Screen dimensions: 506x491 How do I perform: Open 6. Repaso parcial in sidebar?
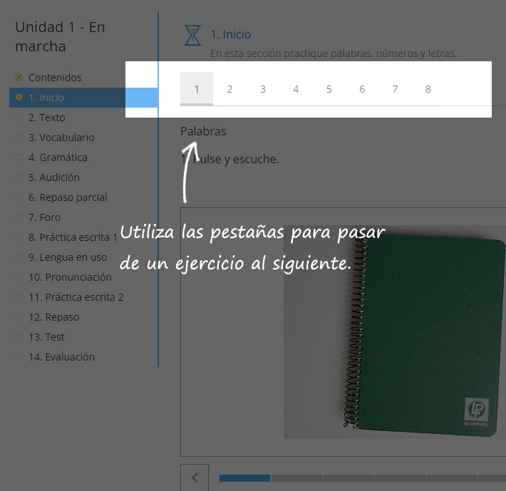68,197
